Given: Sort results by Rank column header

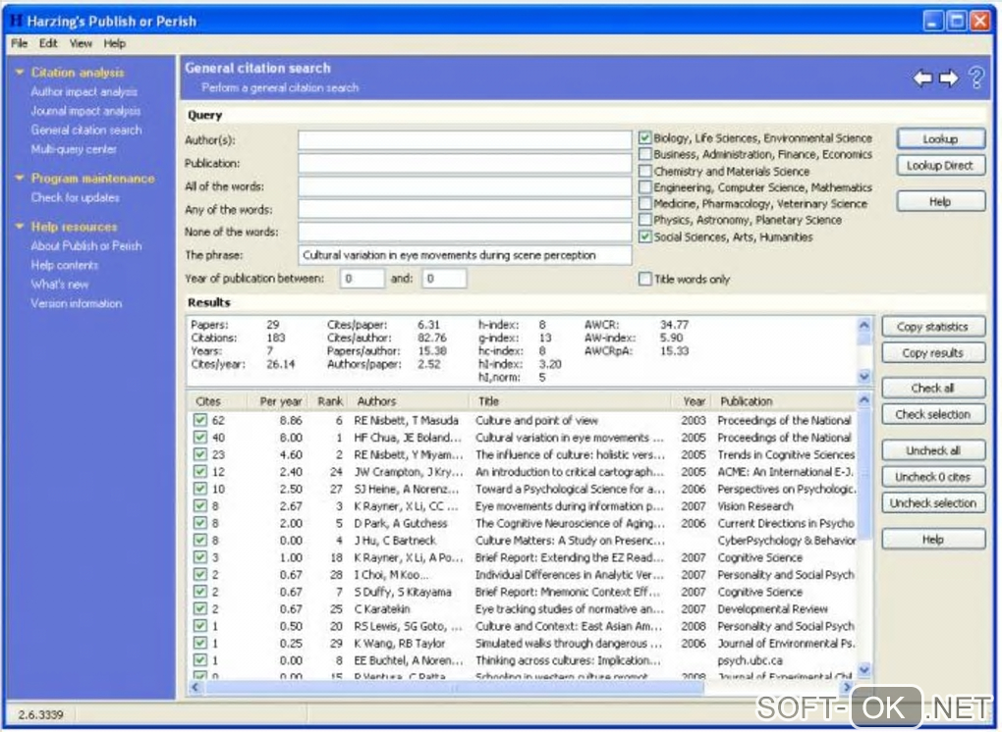Looking at the screenshot, I should pyautogui.click(x=329, y=401).
